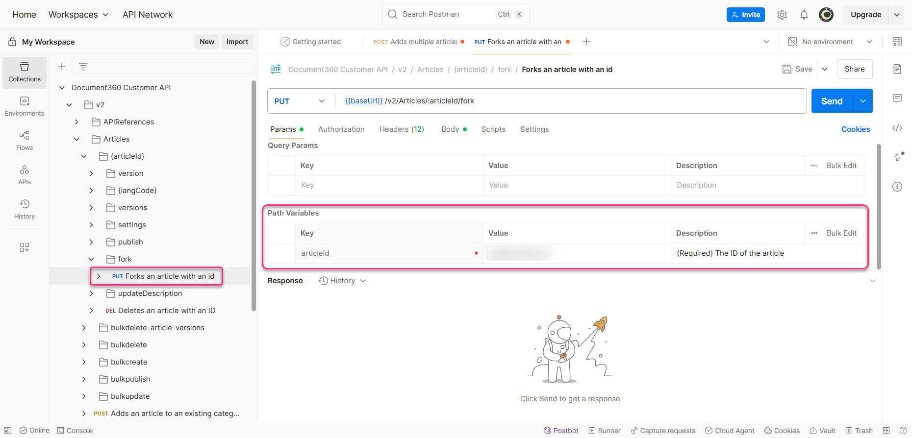Open the History sidebar panel

coord(25,209)
